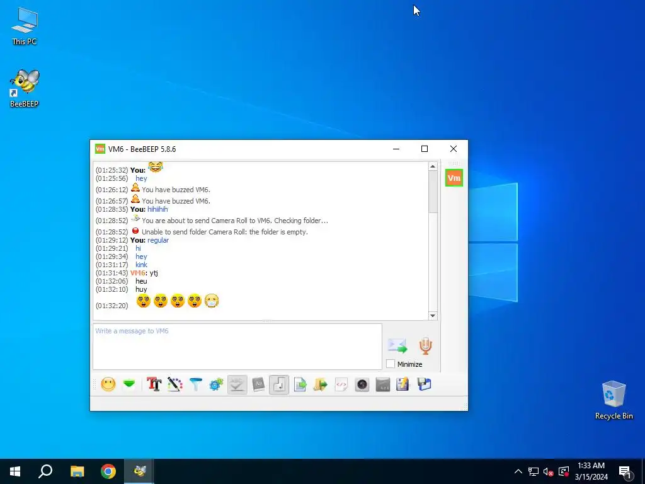Click the 'Unable to send folder Camera Roll' line

225,232
